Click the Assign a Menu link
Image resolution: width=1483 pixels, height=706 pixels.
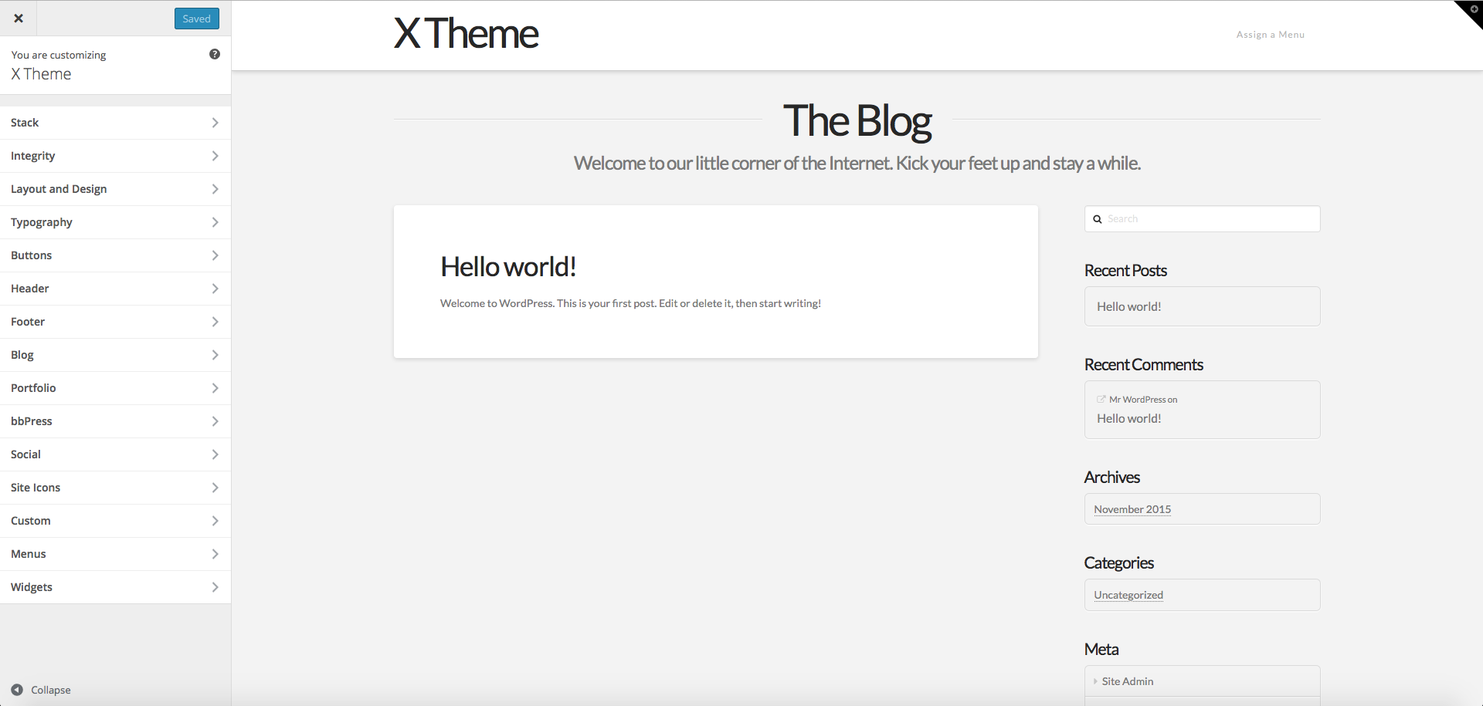1270,35
